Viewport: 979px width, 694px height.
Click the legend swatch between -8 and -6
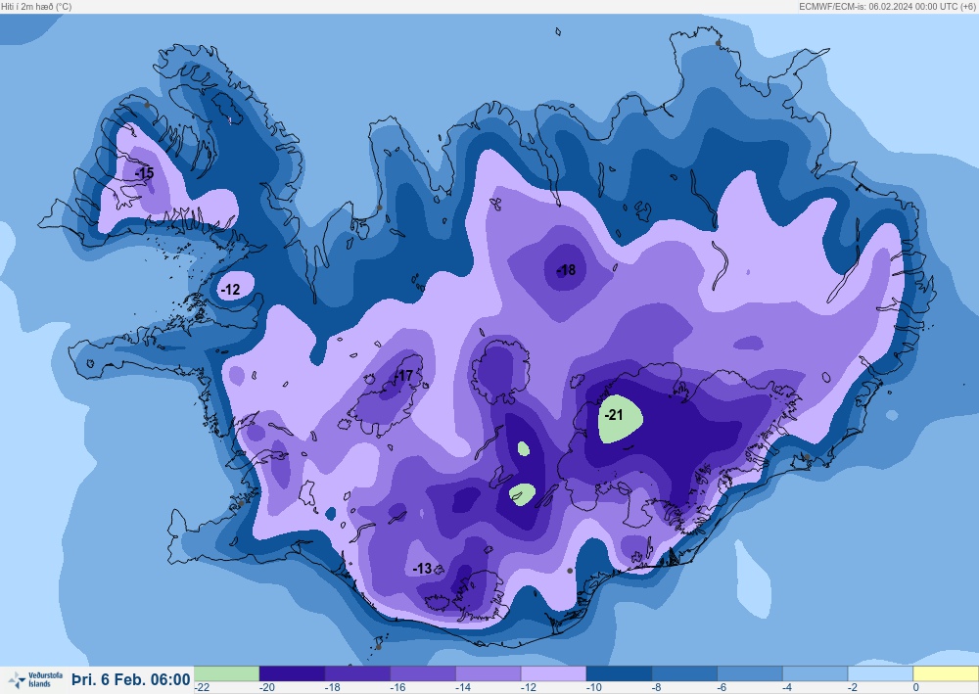pos(684,673)
